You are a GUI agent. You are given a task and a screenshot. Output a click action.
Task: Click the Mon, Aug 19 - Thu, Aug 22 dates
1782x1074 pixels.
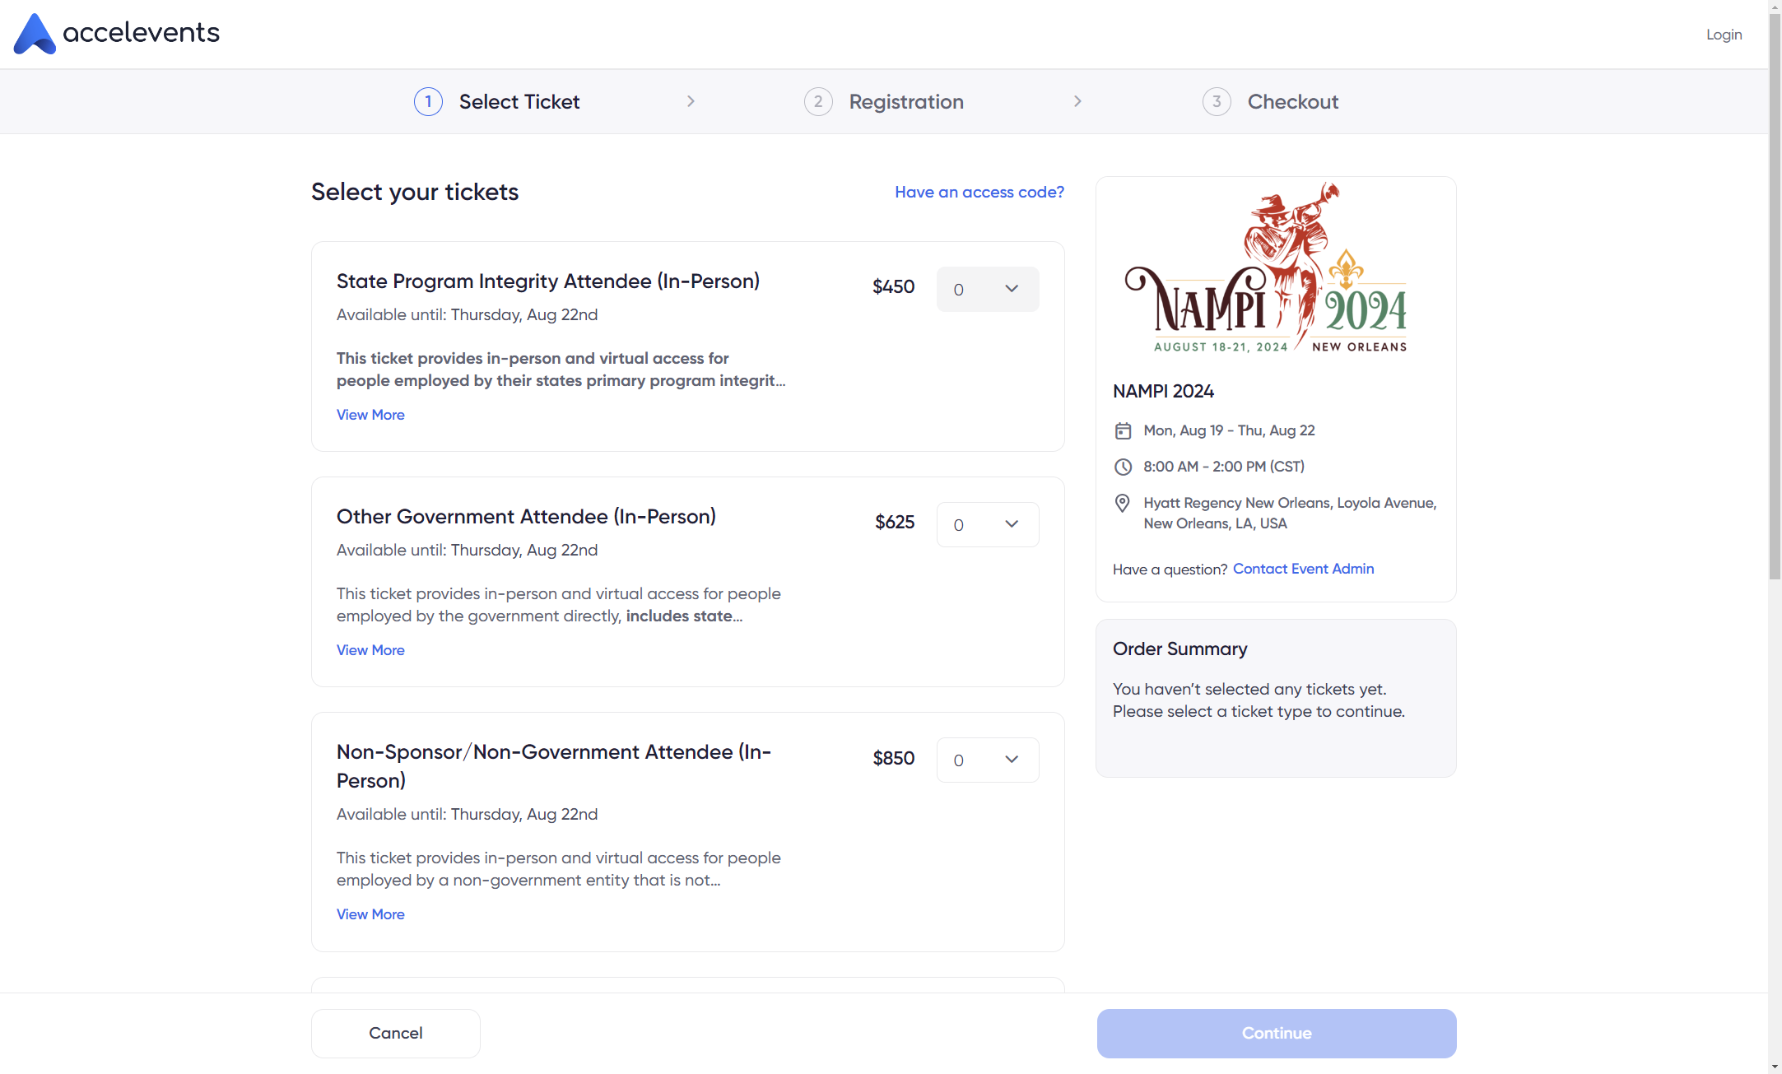[x=1229, y=430]
